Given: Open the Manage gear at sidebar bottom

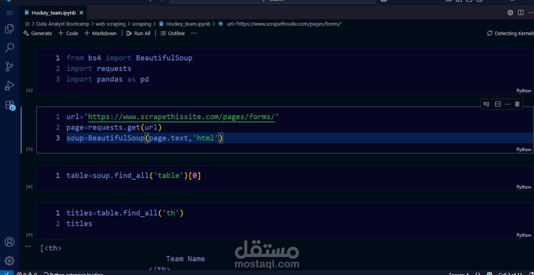Looking at the screenshot, I should pos(9,261).
